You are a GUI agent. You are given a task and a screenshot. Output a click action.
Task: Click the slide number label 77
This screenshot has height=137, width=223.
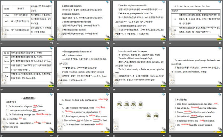click(52, 89)
